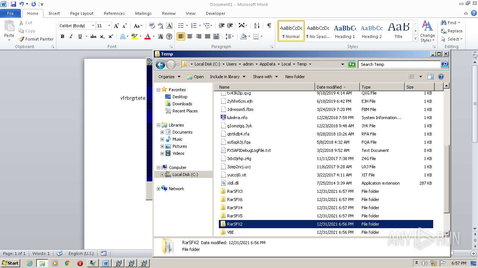Switch to the Page Layout tab

pos(82,13)
